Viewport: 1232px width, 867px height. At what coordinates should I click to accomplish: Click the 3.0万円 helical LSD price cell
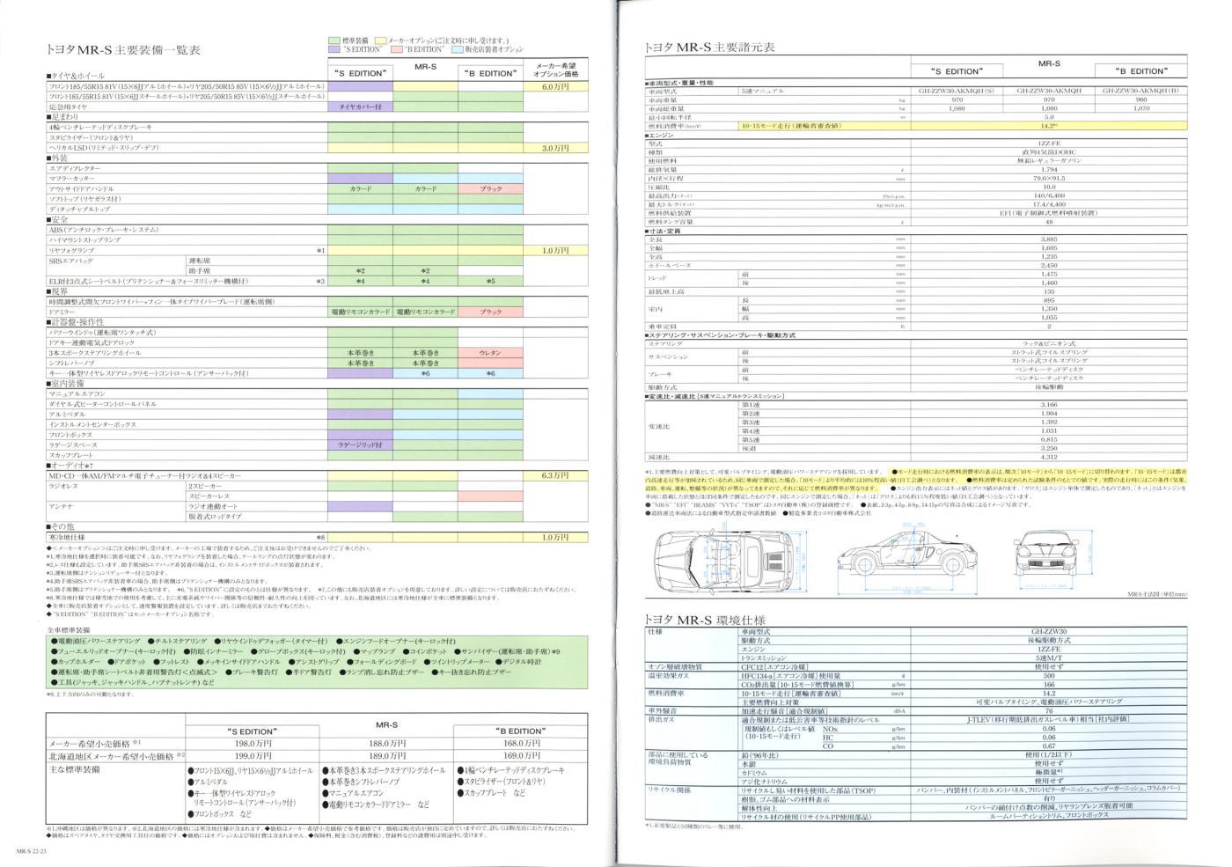[x=555, y=149]
